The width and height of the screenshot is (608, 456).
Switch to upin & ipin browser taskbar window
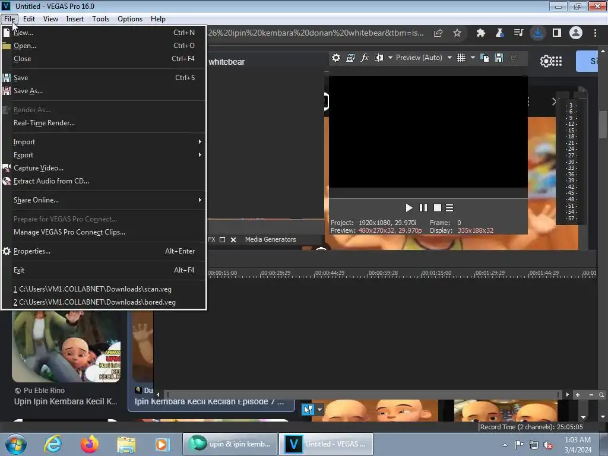click(x=230, y=444)
